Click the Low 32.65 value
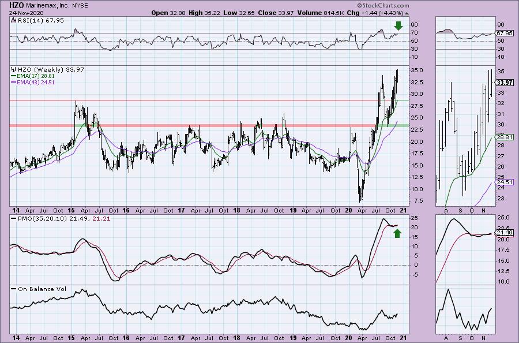519x343 pixels. click(x=240, y=13)
